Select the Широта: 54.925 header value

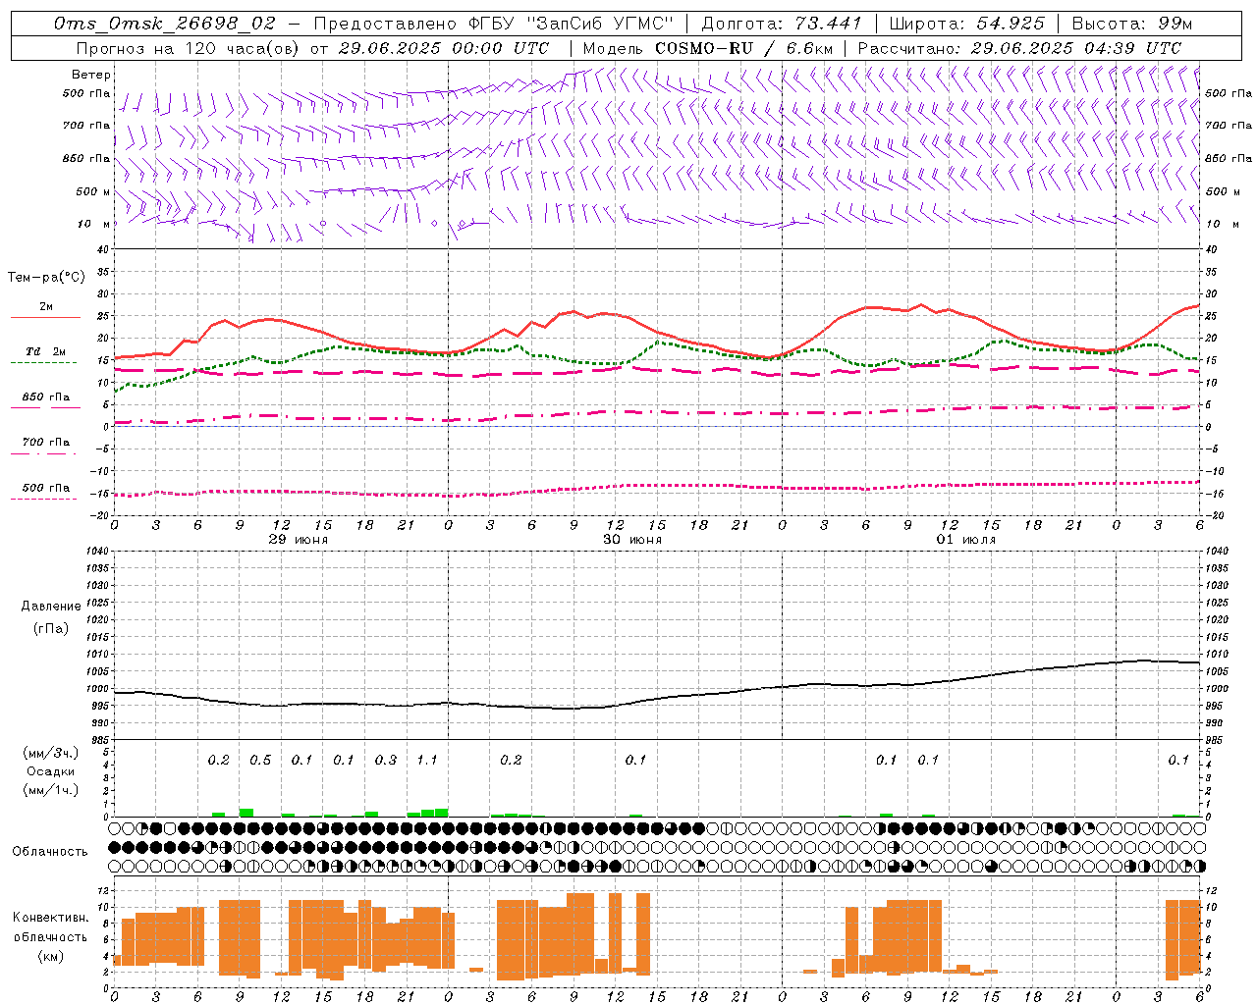967,24
